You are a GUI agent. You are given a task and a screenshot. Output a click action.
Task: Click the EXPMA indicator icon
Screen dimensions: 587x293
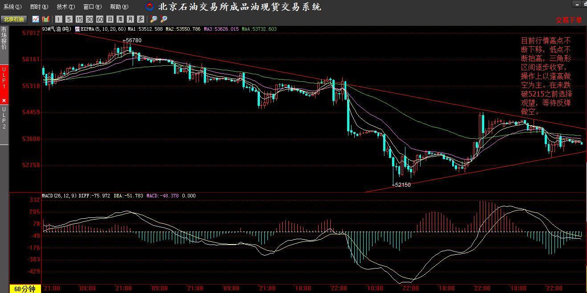(x=77, y=29)
